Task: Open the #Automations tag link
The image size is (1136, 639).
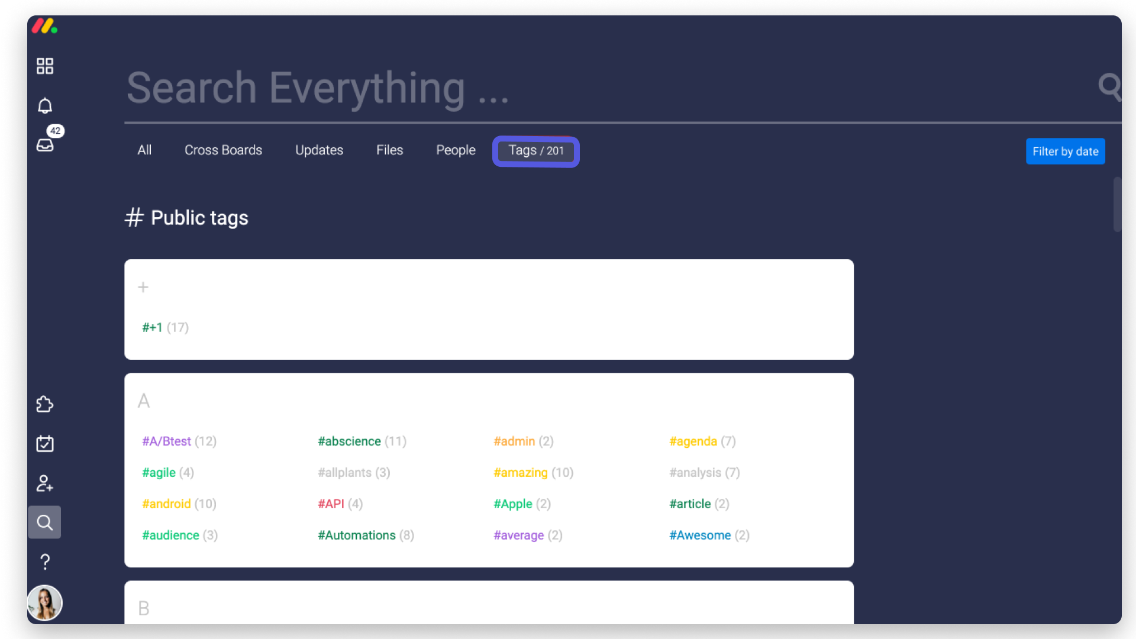Action: click(357, 535)
